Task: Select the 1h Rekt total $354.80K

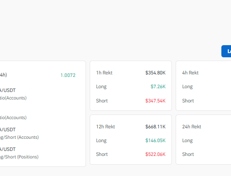Action: pyautogui.click(x=156, y=73)
